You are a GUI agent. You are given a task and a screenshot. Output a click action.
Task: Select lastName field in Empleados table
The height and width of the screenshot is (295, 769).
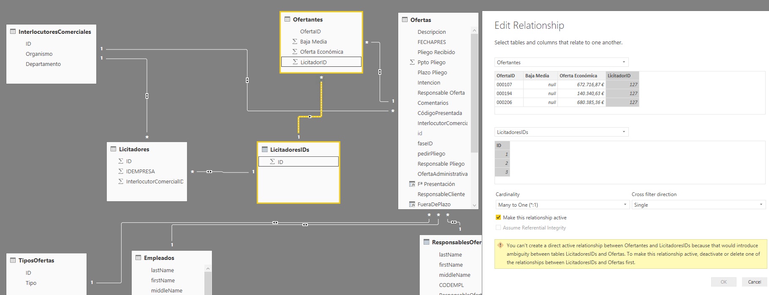point(162,270)
